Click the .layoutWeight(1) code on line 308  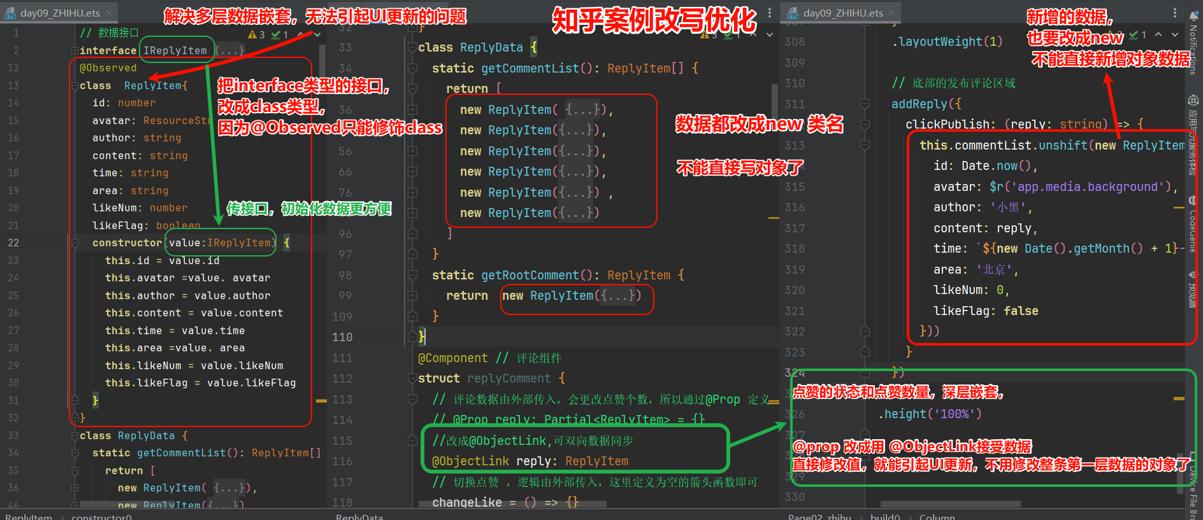947,42
